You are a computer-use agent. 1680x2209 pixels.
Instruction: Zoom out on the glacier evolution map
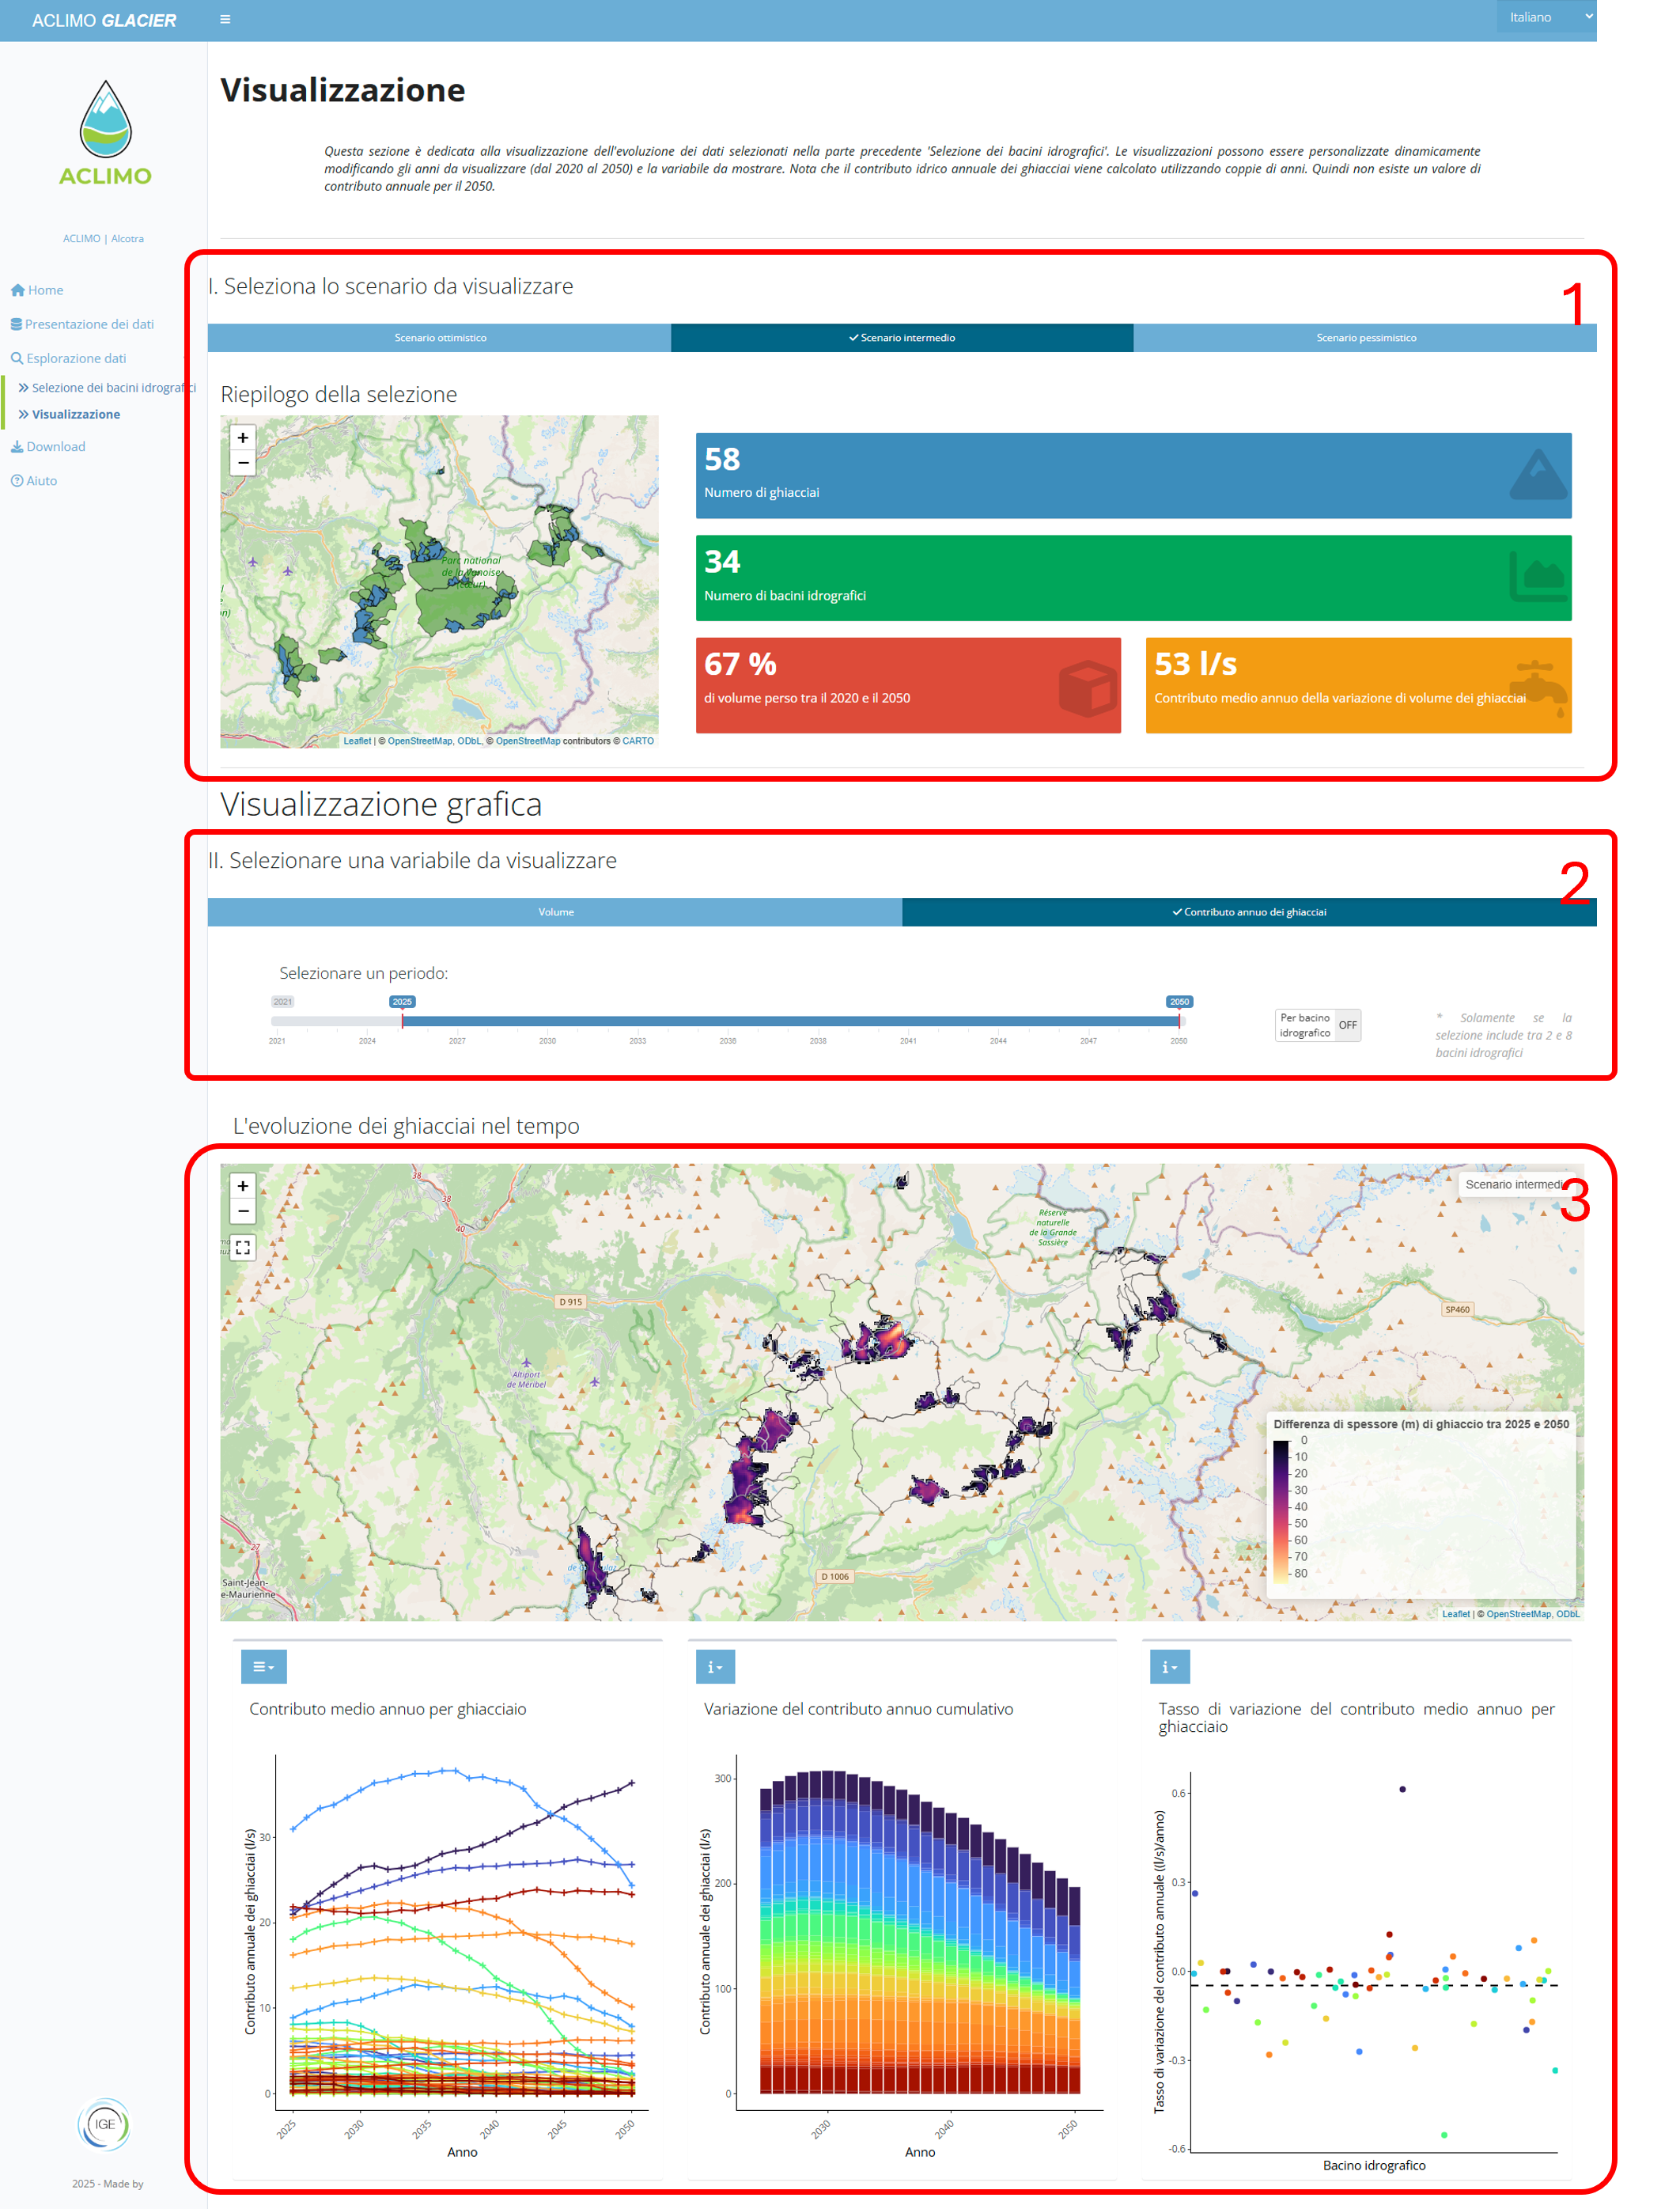coord(243,1211)
